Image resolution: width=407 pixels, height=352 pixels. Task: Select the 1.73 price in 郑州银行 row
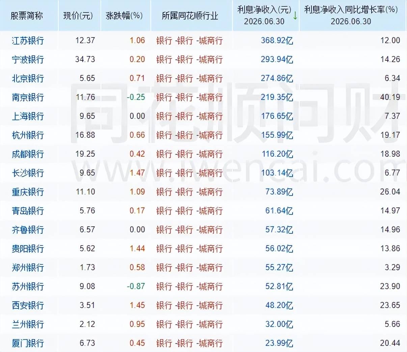pyautogui.click(x=87, y=268)
